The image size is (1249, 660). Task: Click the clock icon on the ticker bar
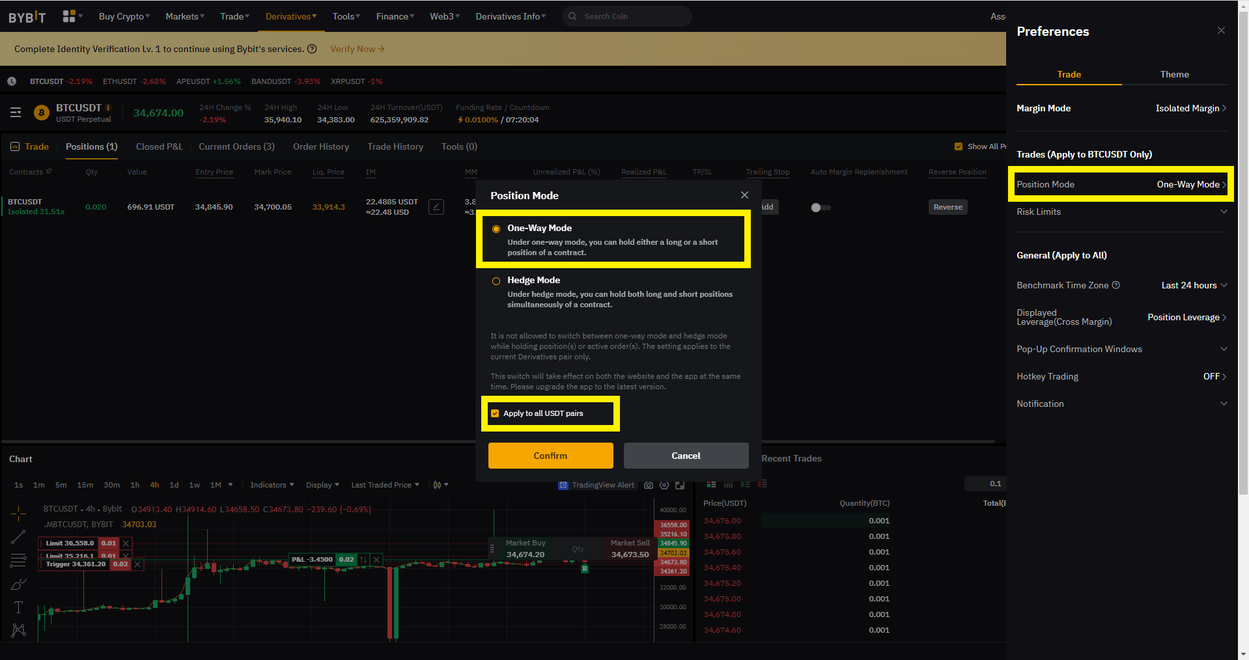click(x=12, y=81)
